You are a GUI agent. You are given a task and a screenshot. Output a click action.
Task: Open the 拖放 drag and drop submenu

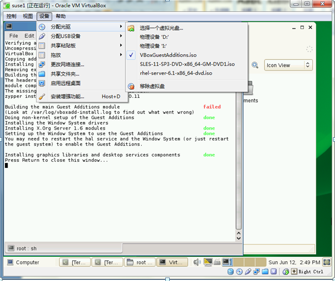[x=82, y=55]
